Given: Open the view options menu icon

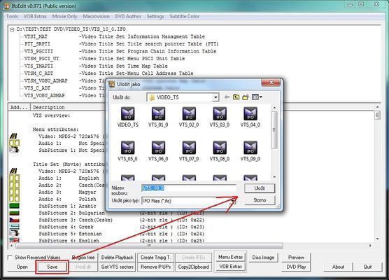Looking at the screenshot, I should tap(257, 97).
